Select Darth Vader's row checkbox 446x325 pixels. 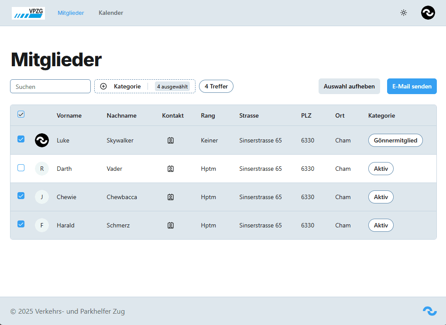pyautogui.click(x=21, y=168)
